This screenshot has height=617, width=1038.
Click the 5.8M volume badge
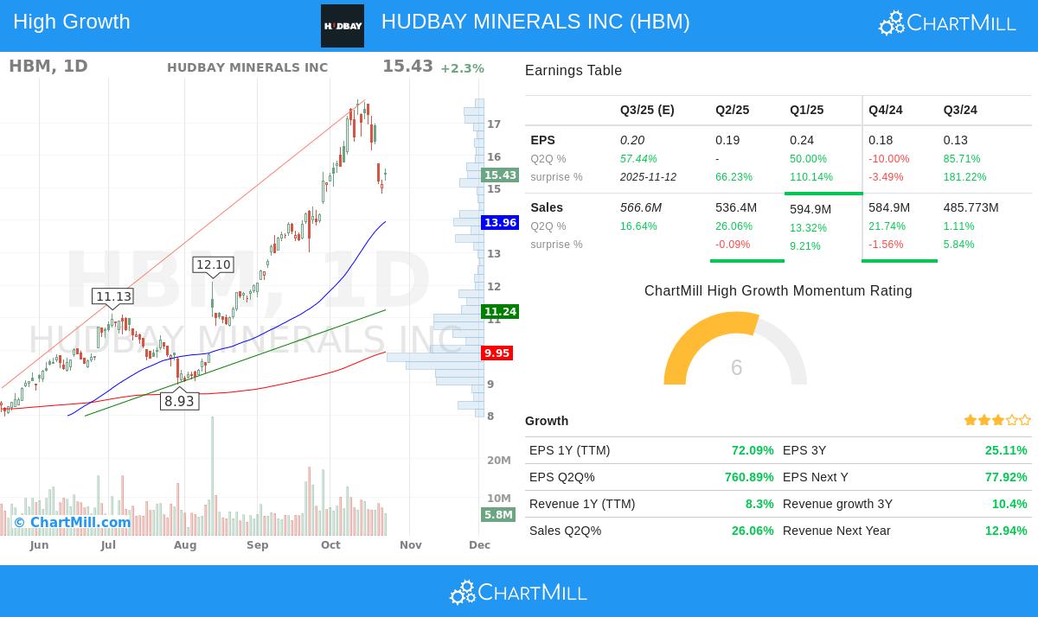tap(497, 515)
